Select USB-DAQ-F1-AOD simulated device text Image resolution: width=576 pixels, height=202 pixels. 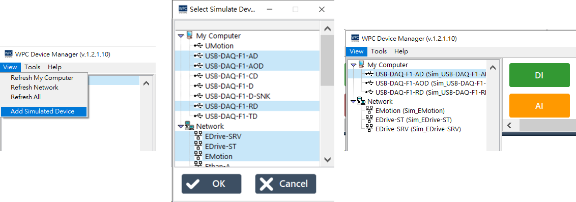pos(430,83)
